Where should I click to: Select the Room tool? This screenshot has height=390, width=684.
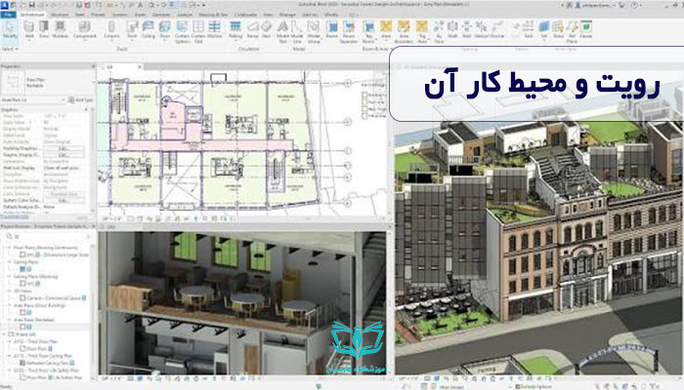tap(332, 29)
